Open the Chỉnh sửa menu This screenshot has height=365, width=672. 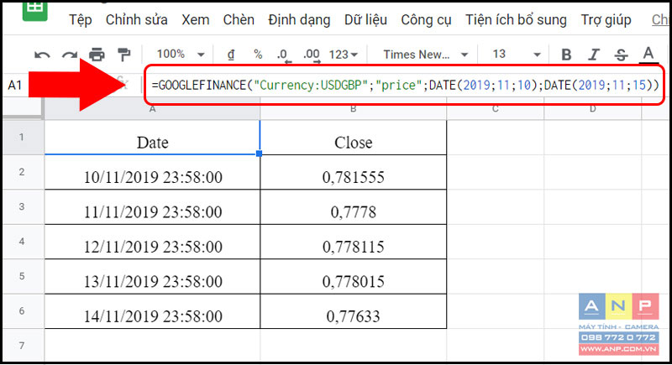[x=136, y=20]
